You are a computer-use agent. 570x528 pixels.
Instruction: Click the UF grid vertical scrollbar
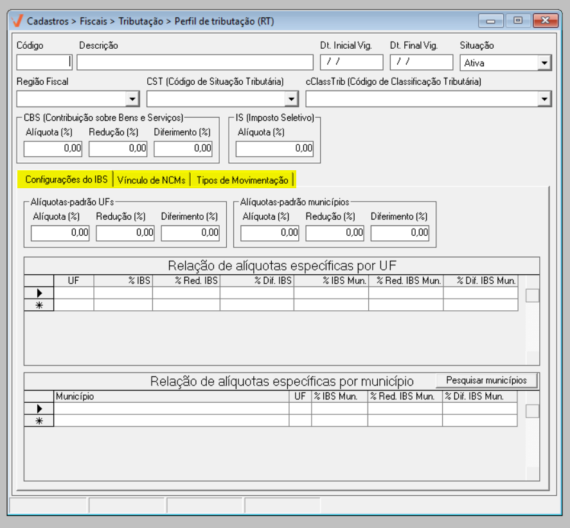click(x=532, y=321)
